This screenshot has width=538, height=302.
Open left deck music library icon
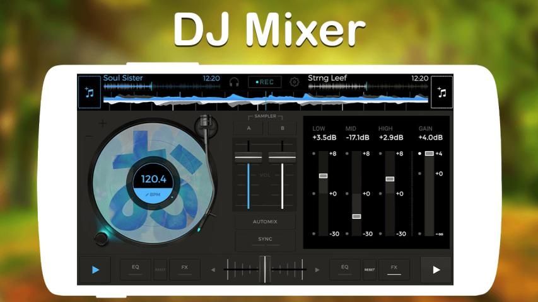point(89,92)
